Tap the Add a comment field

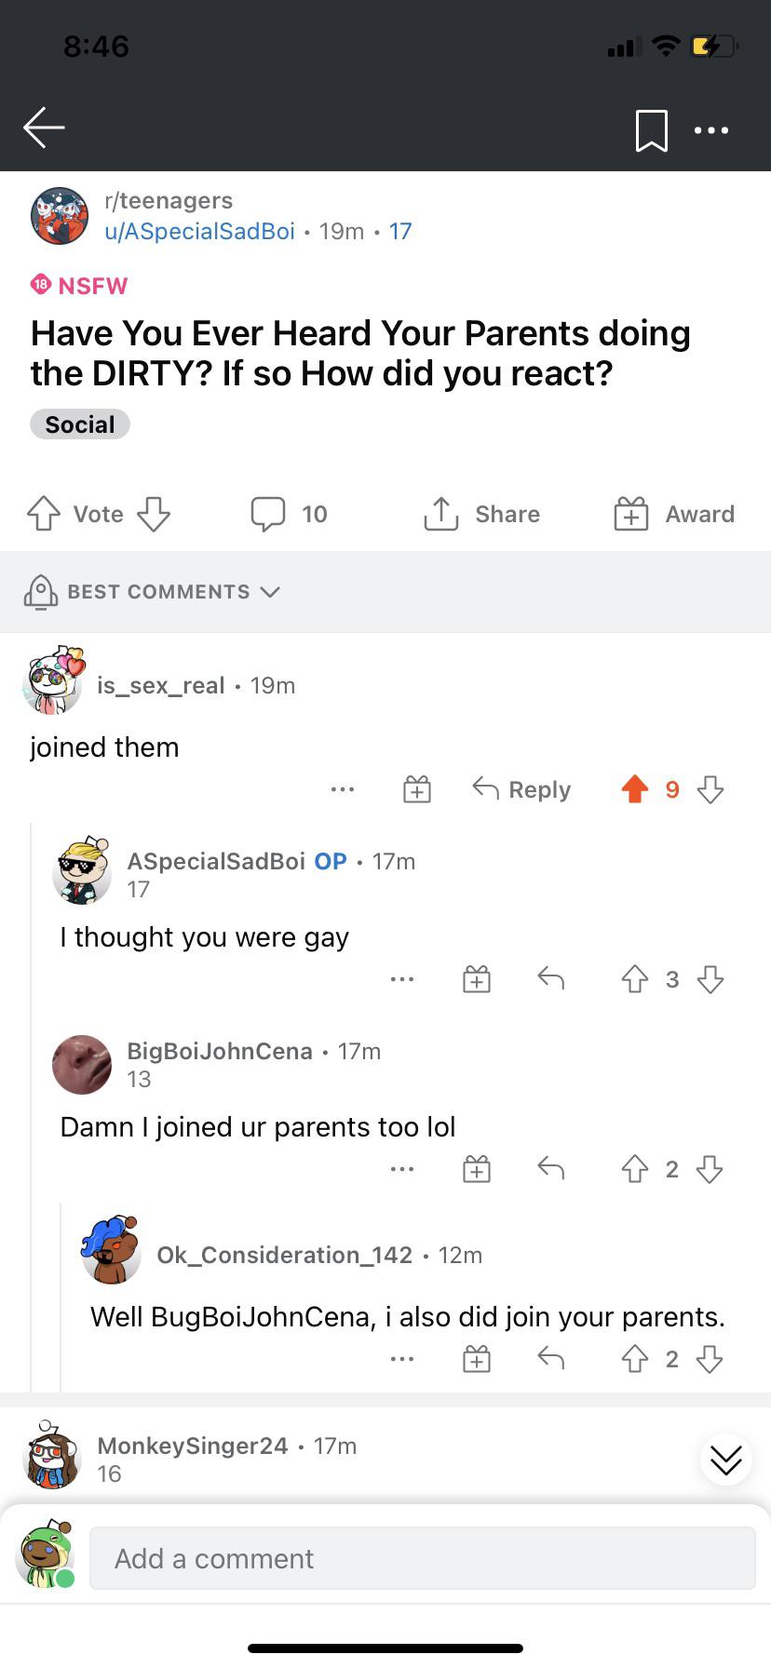tap(422, 1557)
